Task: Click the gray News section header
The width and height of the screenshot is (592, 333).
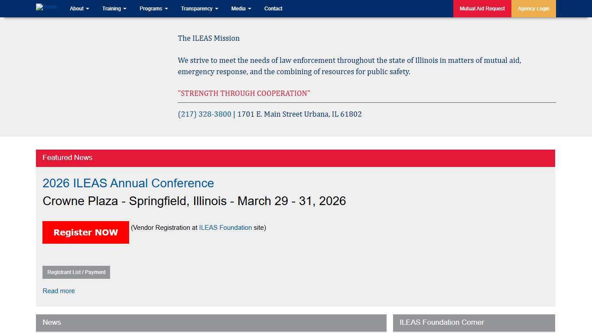Action: click(x=211, y=323)
